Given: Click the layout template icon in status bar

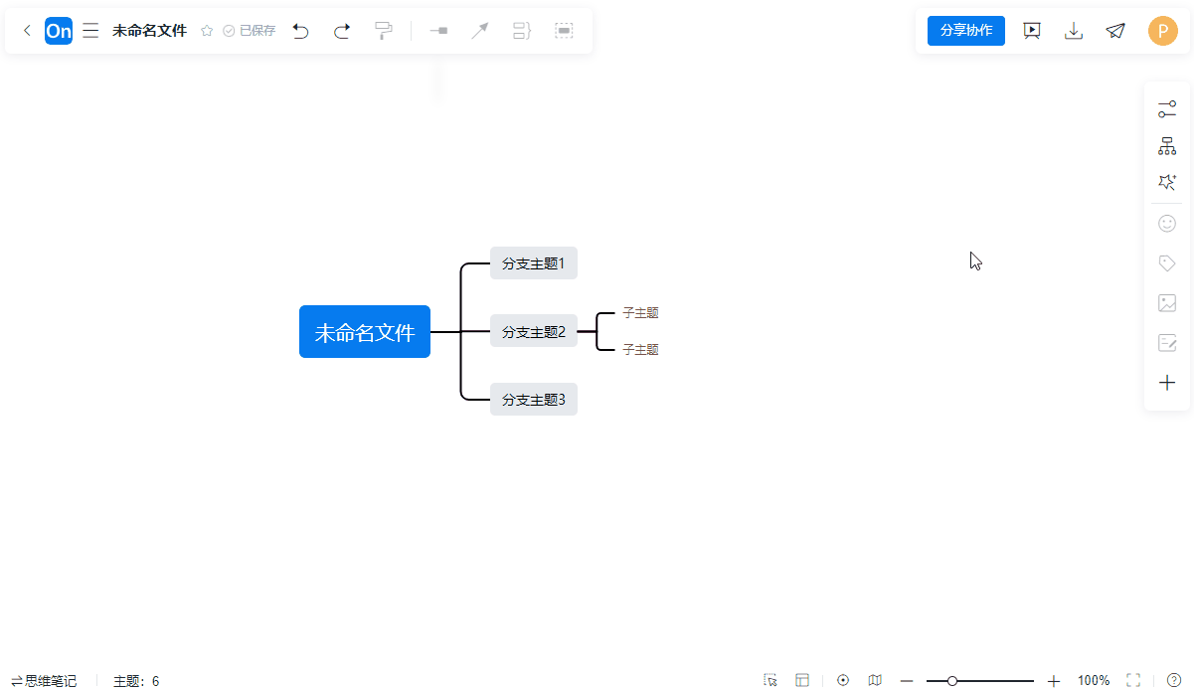Looking at the screenshot, I should click(802, 680).
